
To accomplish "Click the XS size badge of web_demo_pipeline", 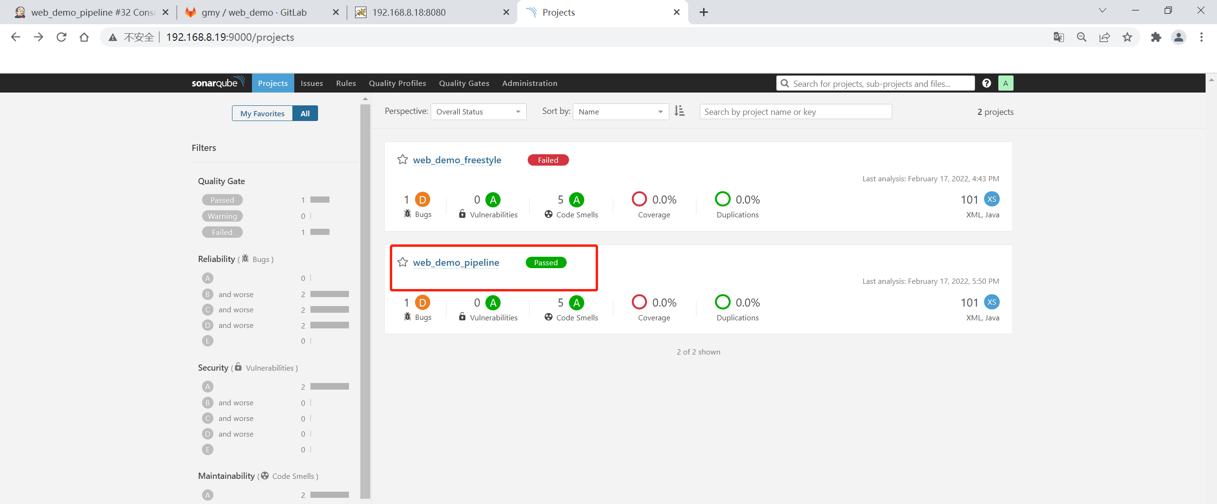I will pyautogui.click(x=992, y=302).
